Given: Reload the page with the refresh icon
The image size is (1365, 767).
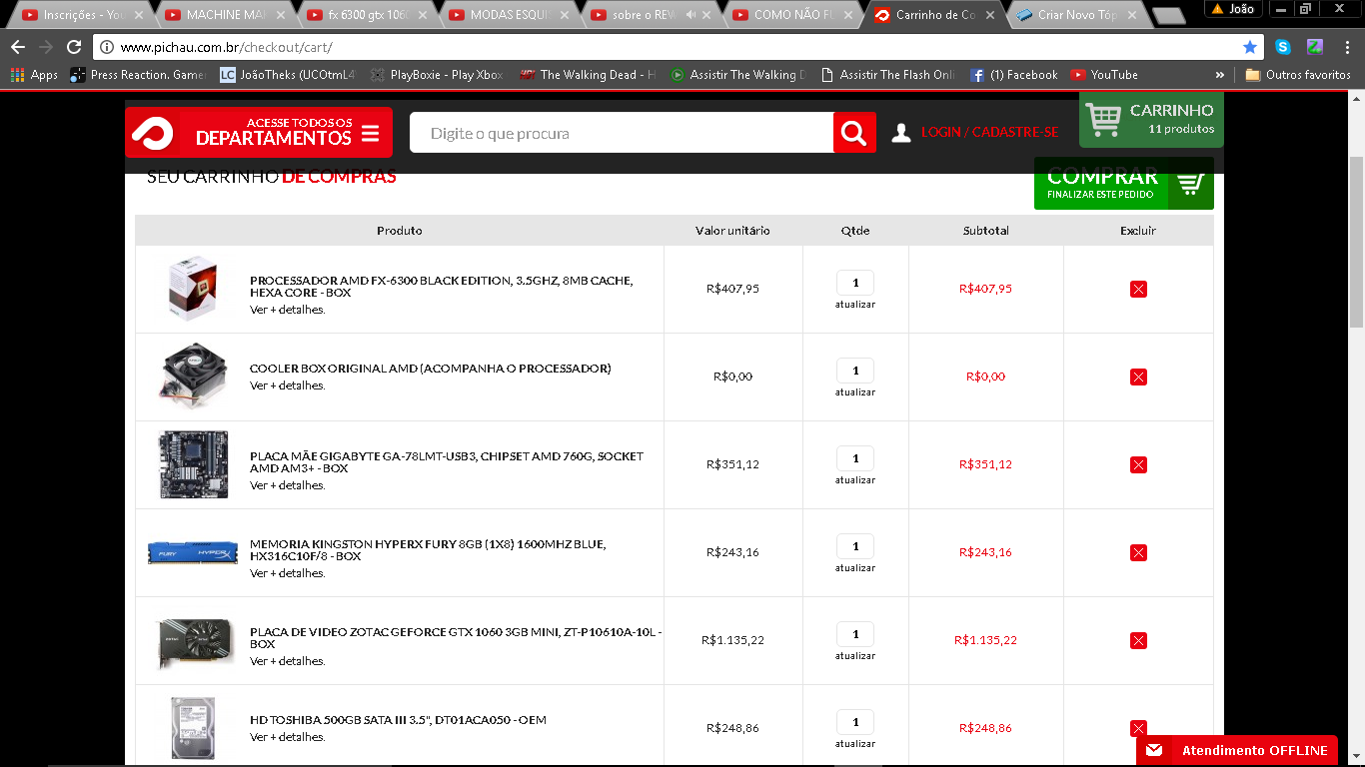Looking at the screenshot, I should coord(74,47).
